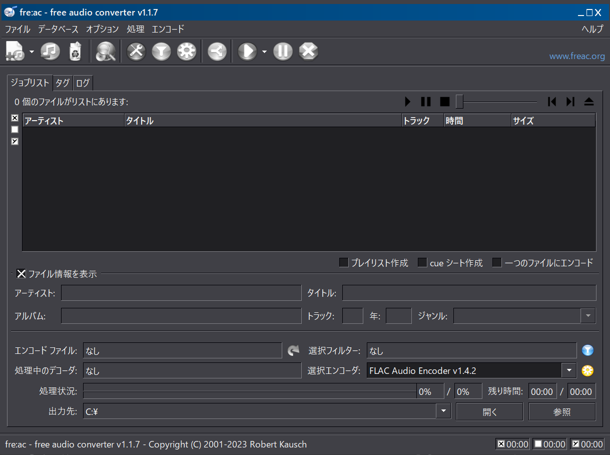Image resolution: width=610 pixels, height=455 pixels.
Task: Open the オプション menu
Action: [102, 29]
